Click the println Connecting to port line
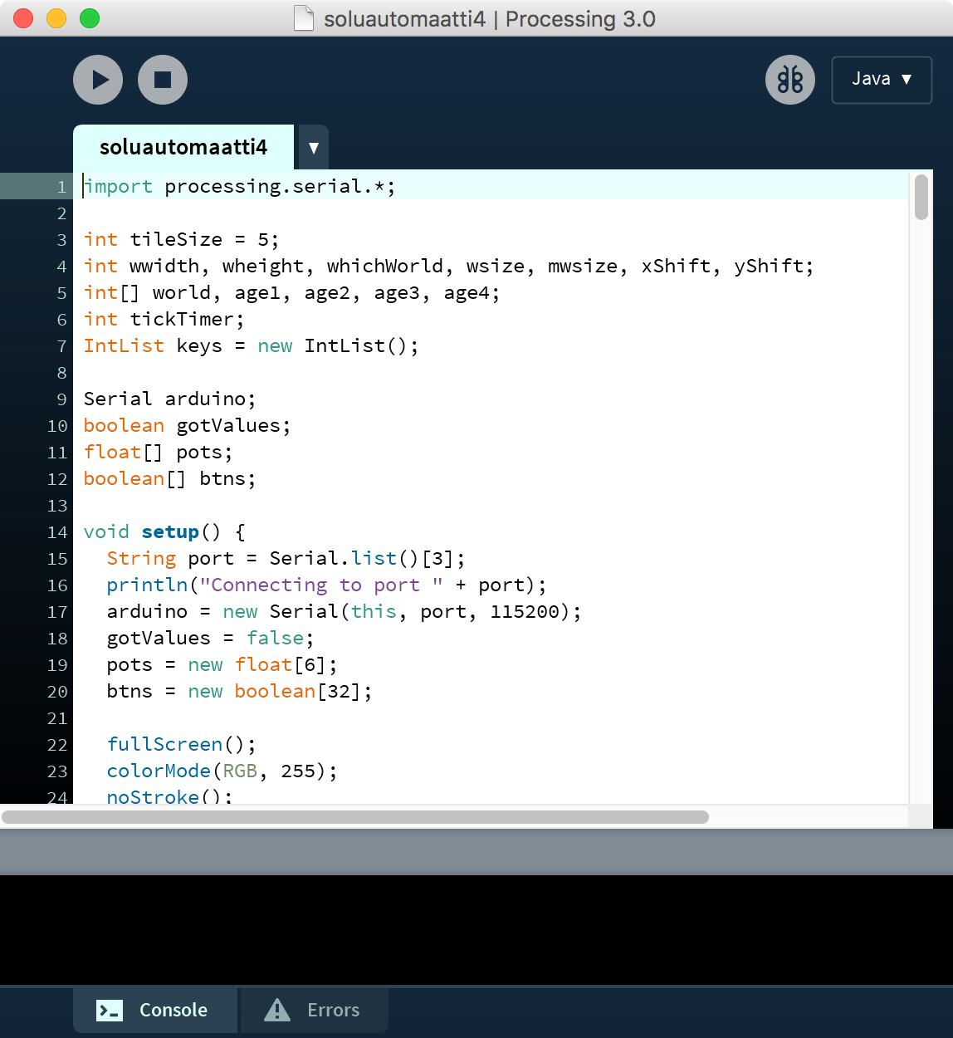This screenshot has width=953, height=1038. pyautogui.click(x=326, y=585)
